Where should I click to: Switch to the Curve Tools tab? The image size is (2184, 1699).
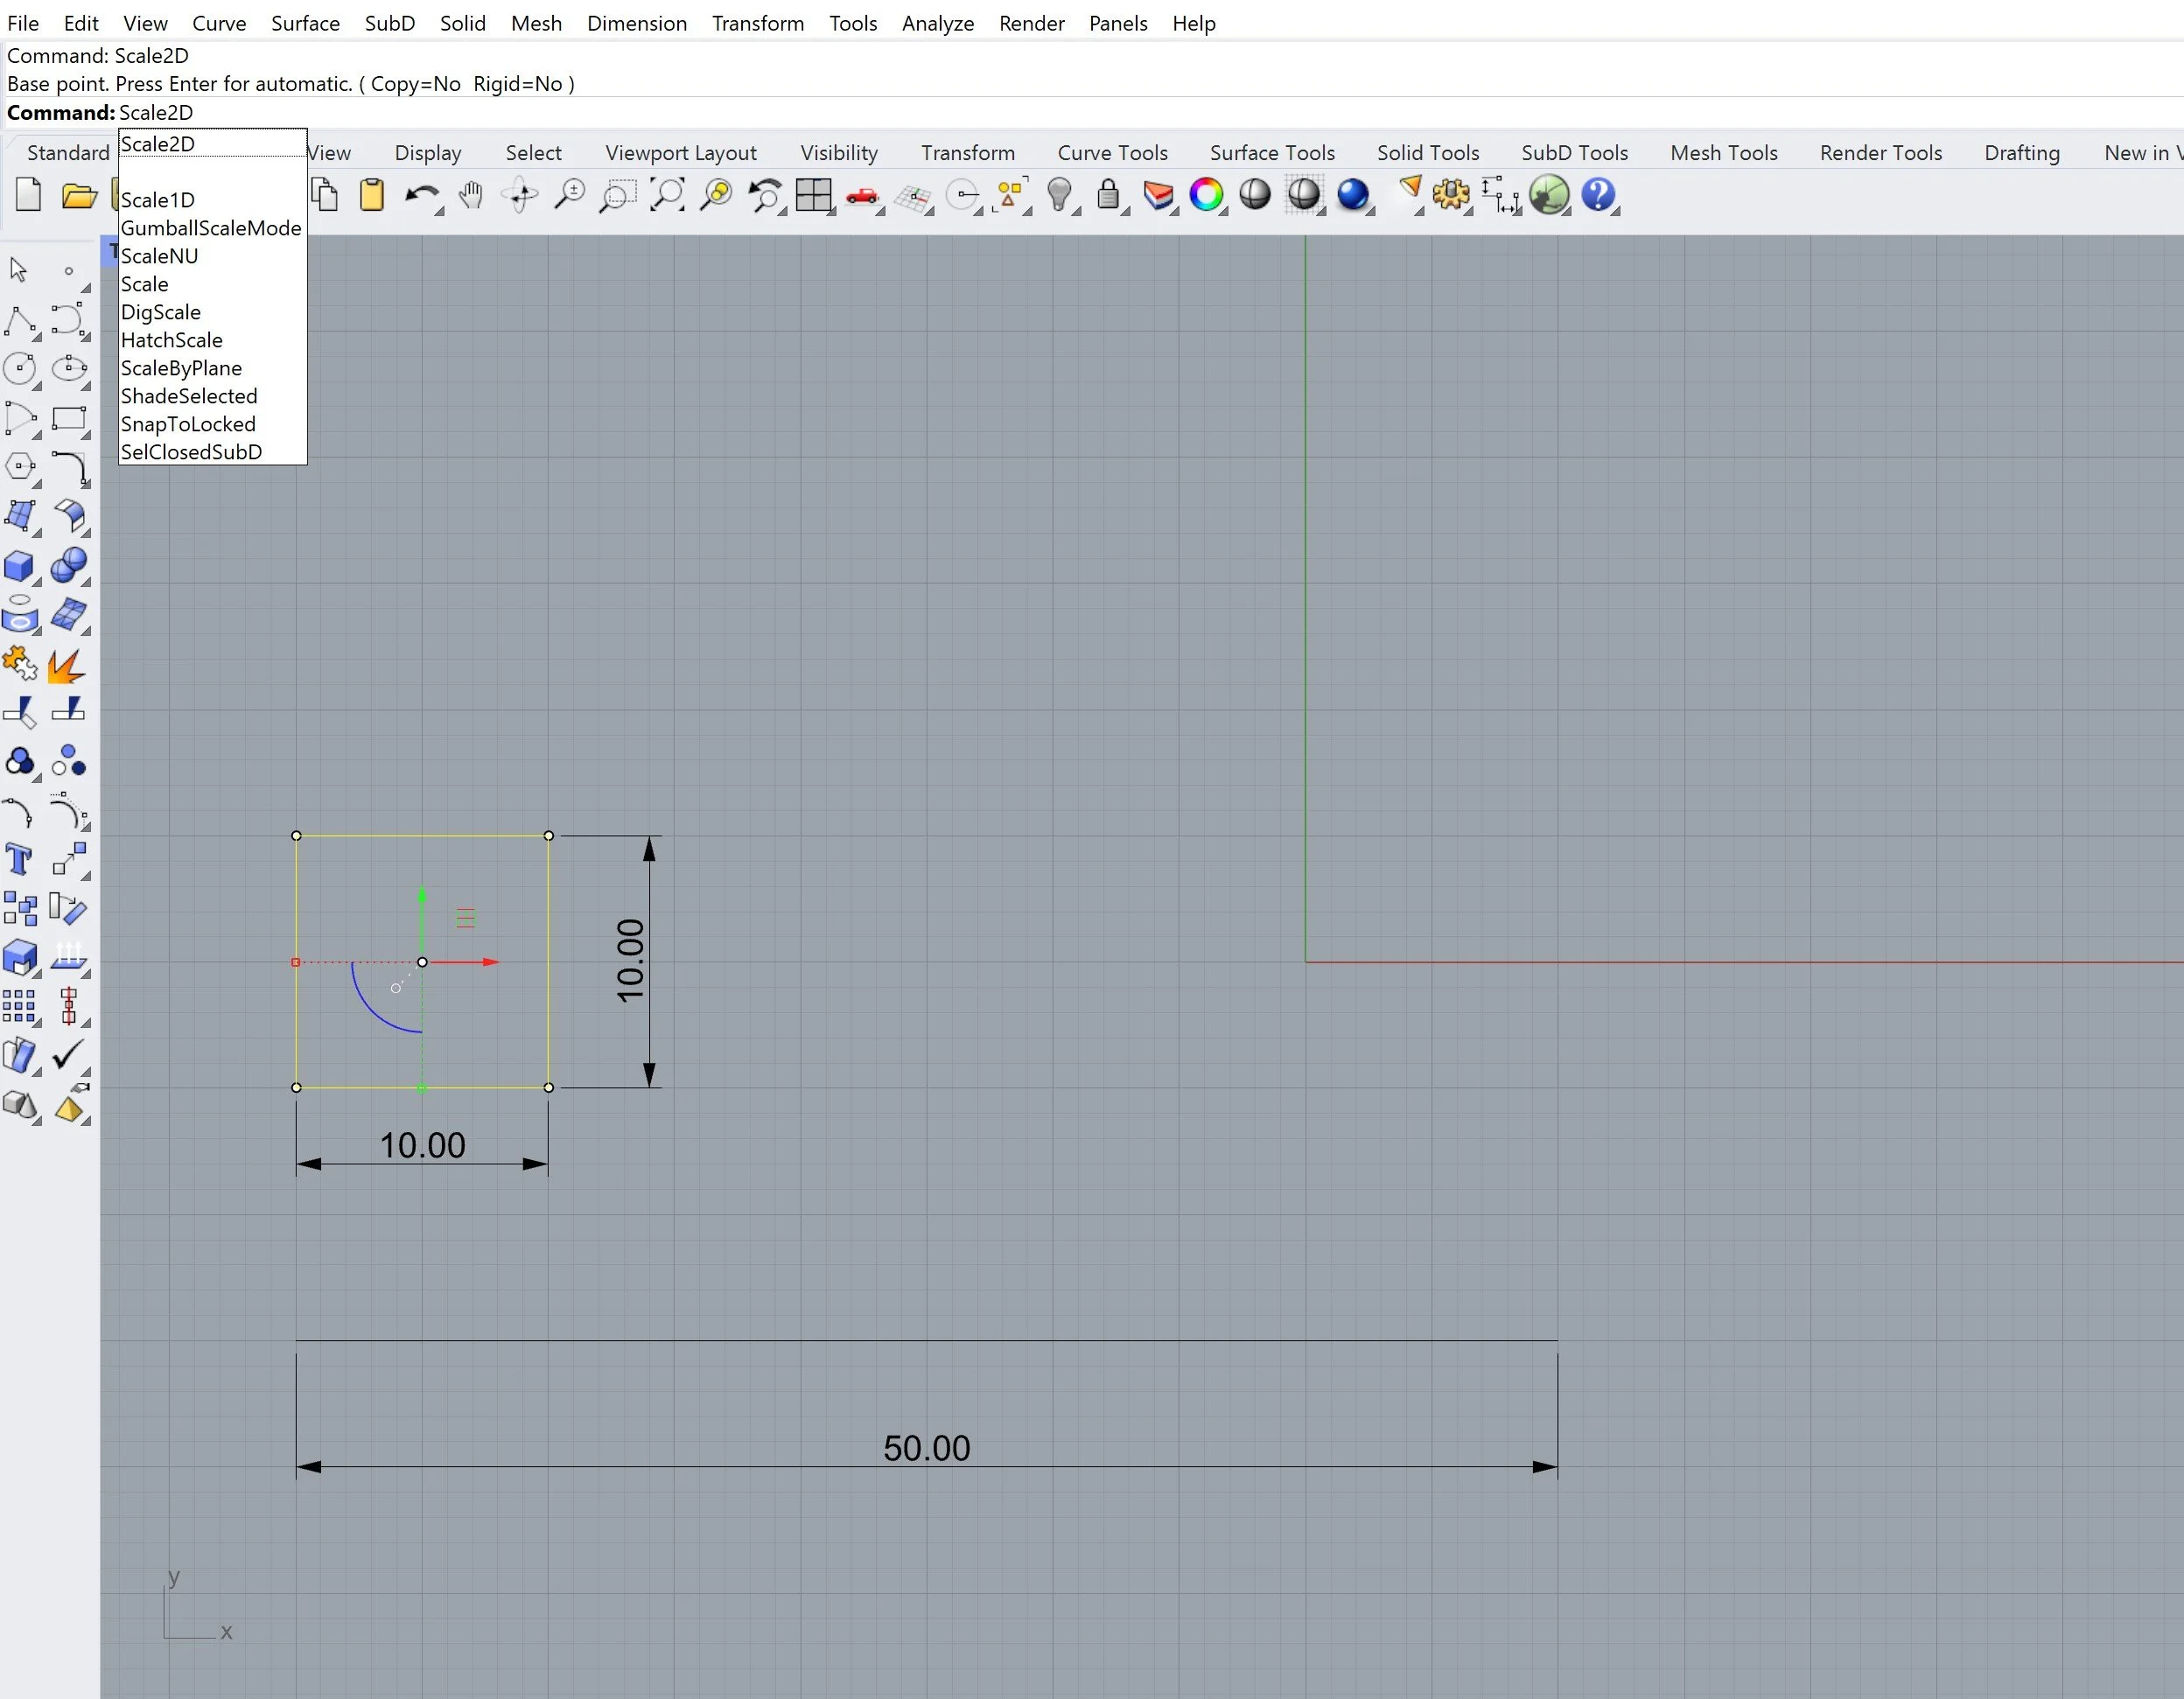click(x=1112, y=153)
